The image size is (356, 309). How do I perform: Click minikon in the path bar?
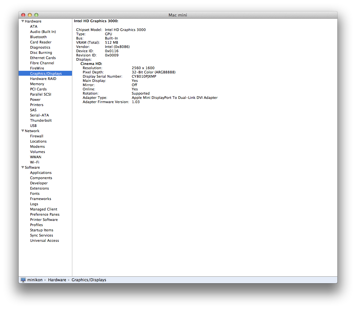pyautogui.click(x=35, y=280)
